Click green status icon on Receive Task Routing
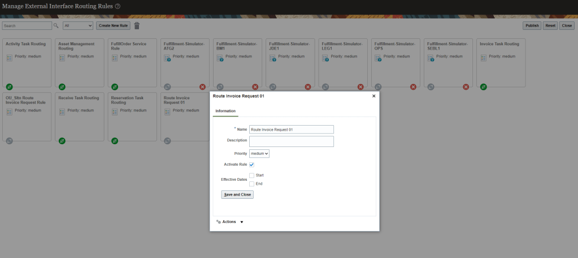 coord(62,140)
